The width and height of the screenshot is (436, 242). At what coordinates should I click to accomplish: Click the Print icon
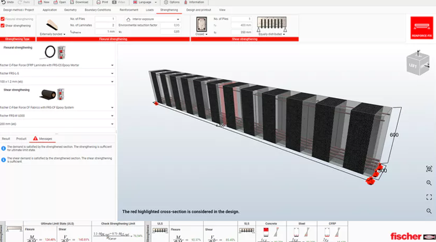tap(97, 2)
